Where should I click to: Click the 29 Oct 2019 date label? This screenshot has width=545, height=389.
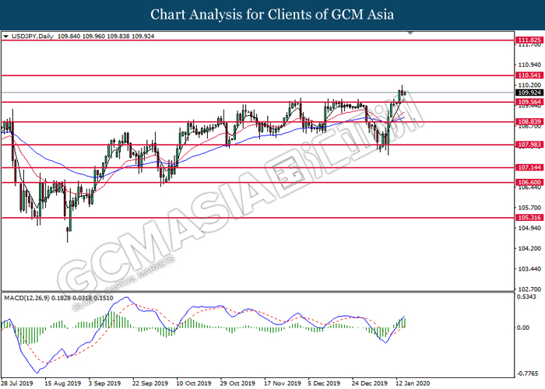pyautogui.click(x=237, y=384)
